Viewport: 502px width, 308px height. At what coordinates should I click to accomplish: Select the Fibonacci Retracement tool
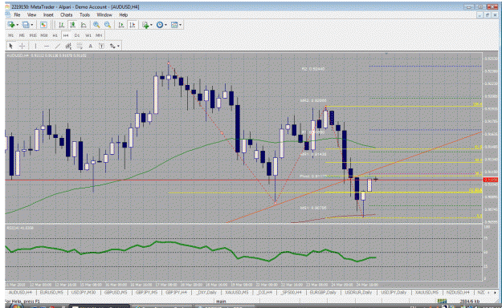coord(80,46)
